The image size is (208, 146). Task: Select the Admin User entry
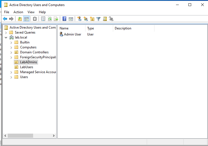72,34
